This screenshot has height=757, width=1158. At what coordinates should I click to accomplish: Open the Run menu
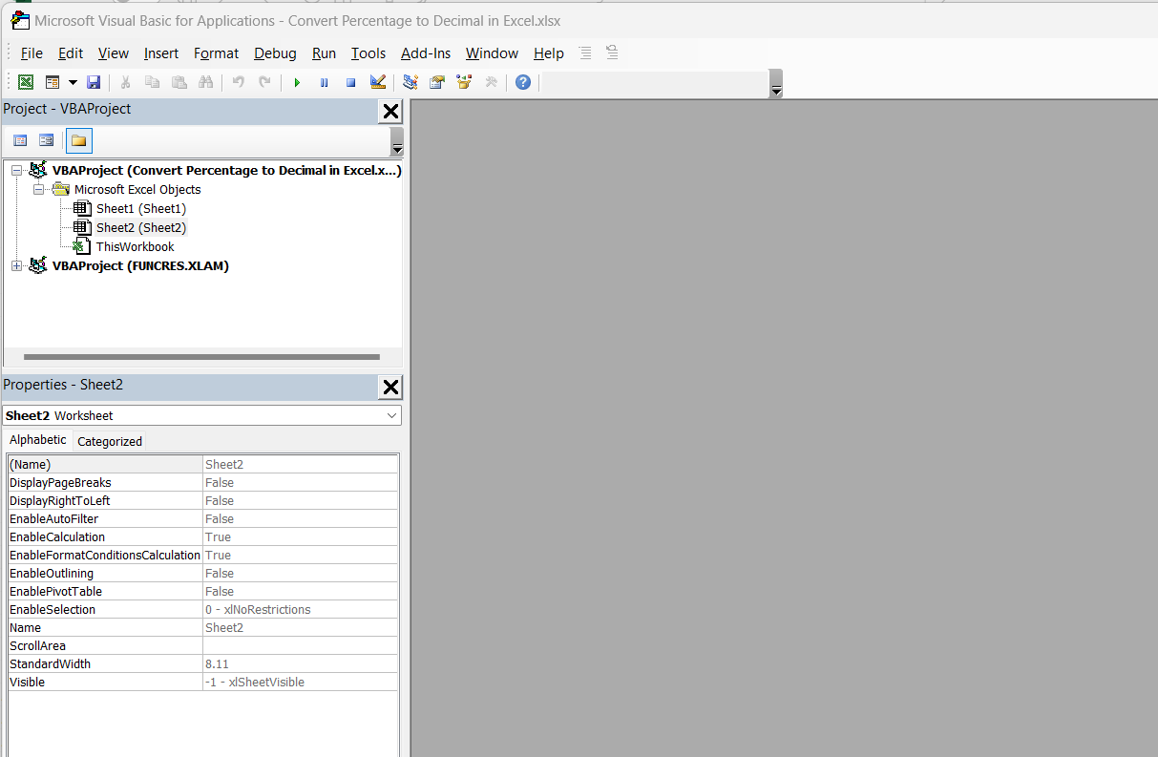pyautogui.click(x=325, y=53)
